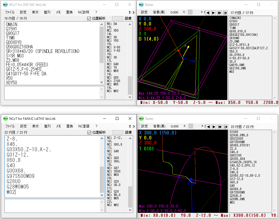Click line G28W0M05 in FANUC LATHE editor
The image size is (279, 219).
[18, 187]
